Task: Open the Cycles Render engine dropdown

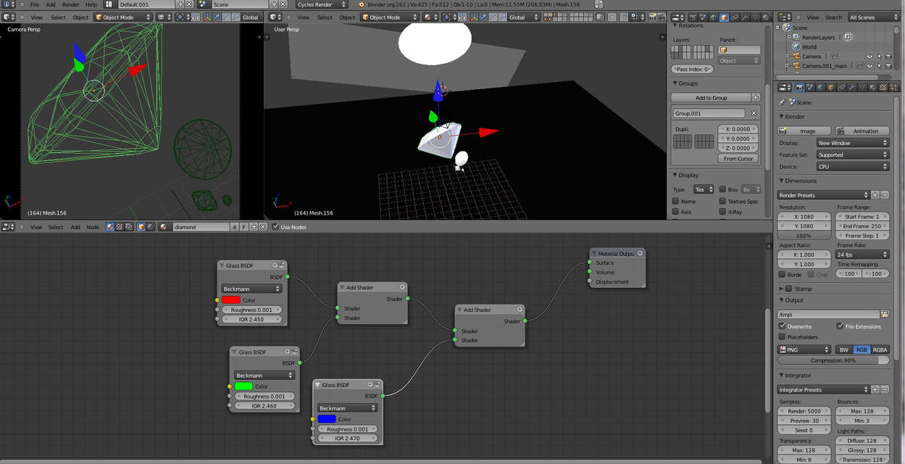Action: [322, 4]
